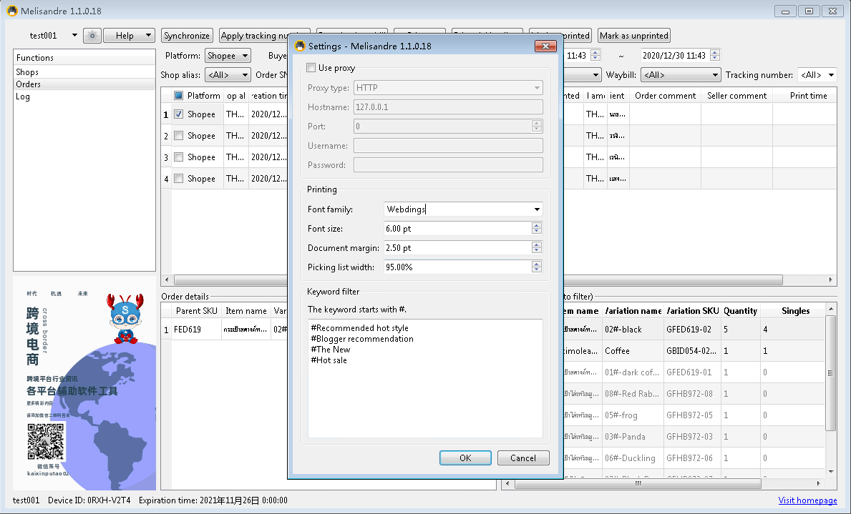This screenshot has height=514, width=851.
Task: Click Cancel in the Settings dialog
Action: pos(523,458)
